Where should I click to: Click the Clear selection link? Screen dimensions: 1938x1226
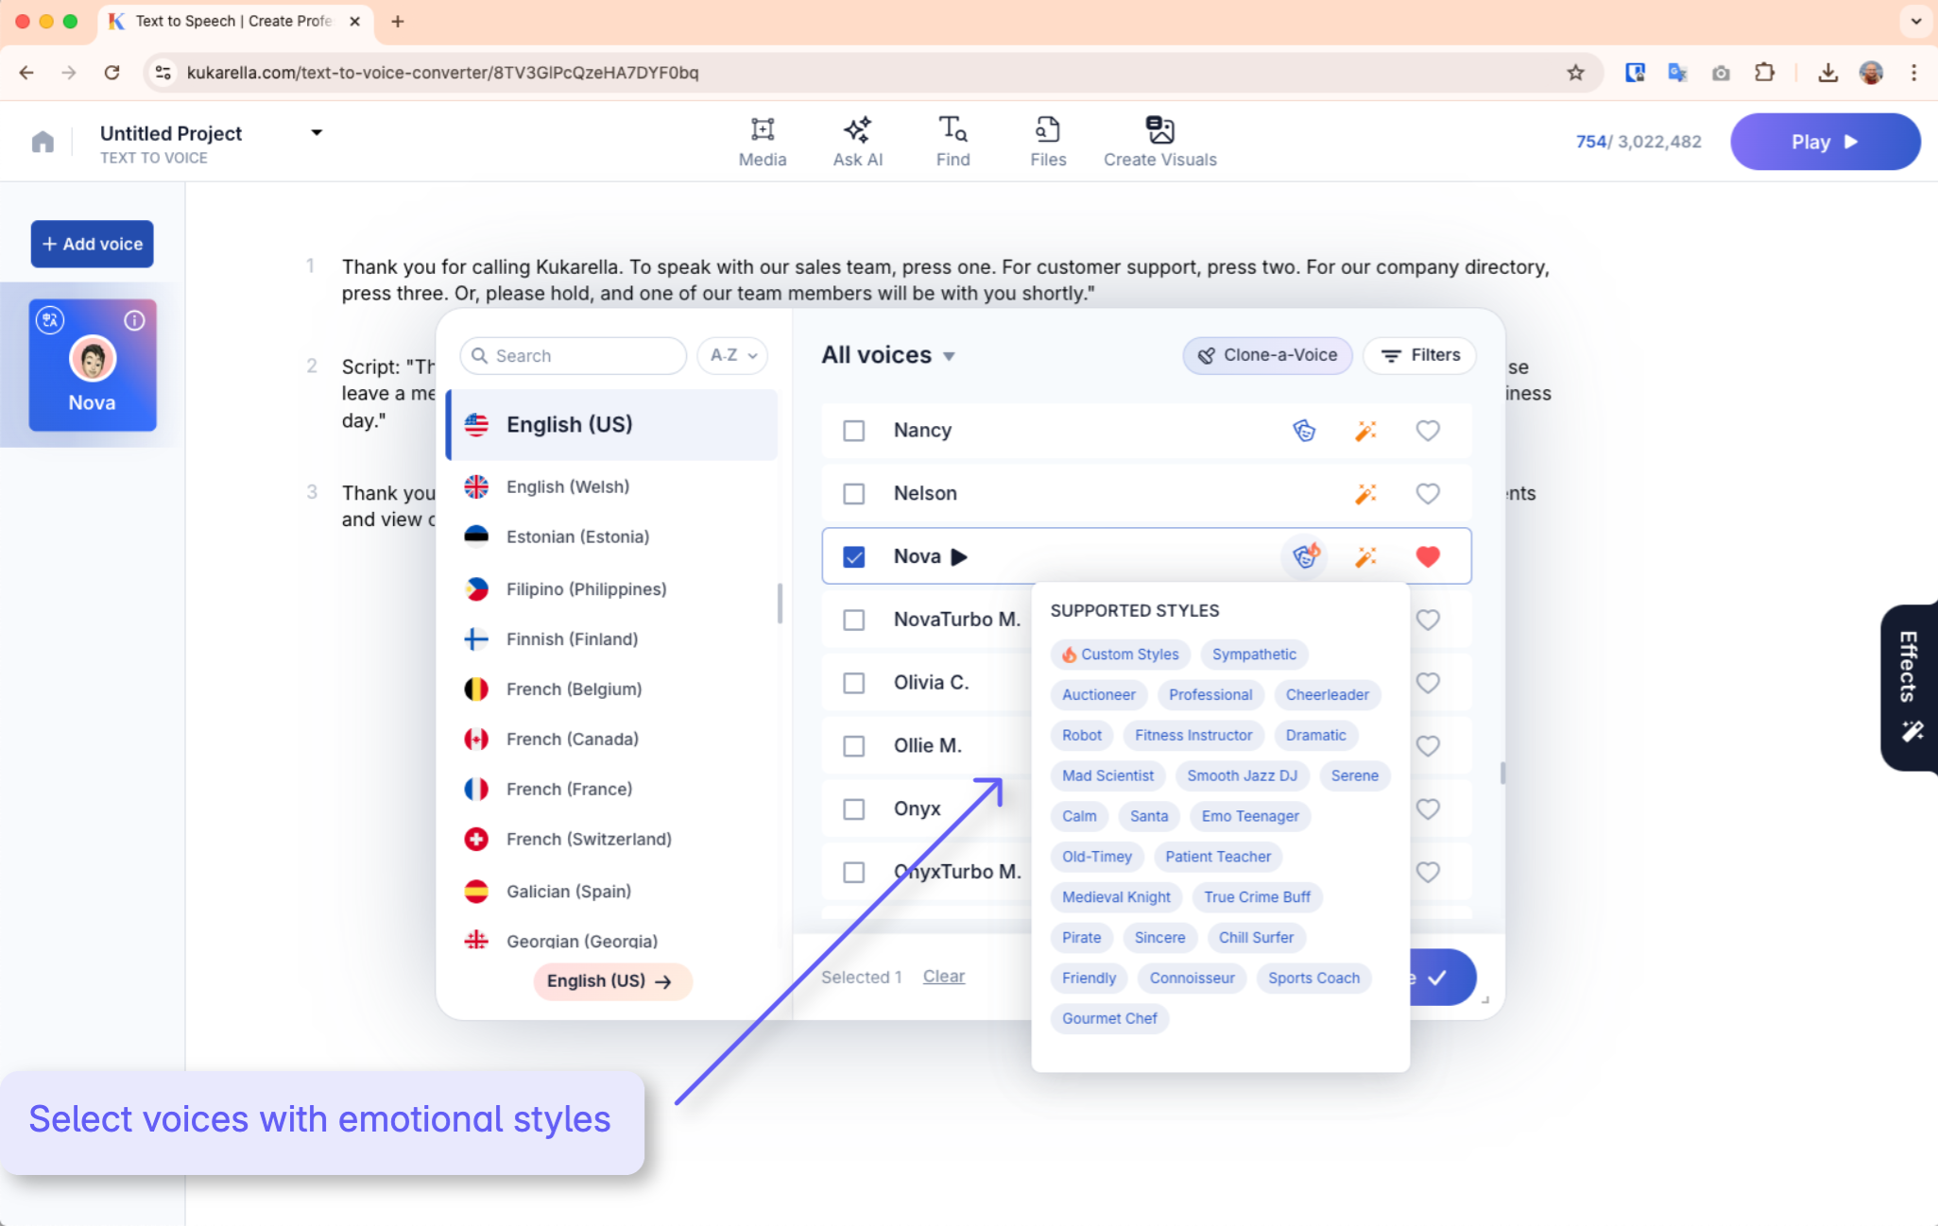(943, 977)
